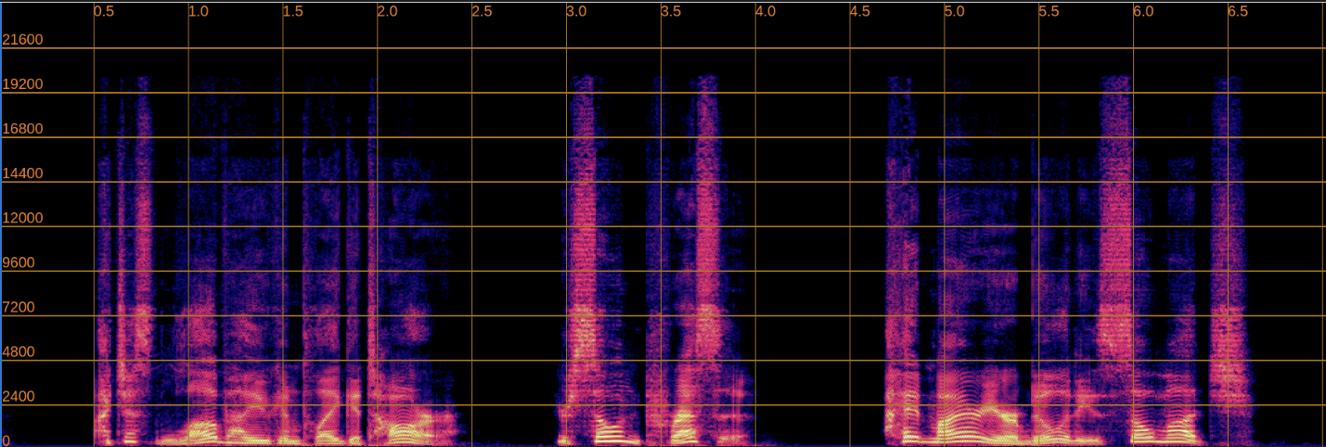Click the 4800 frequency label
Image resolution: width=1326 pixels, height=447 pixels.
[x=19, y=351]
